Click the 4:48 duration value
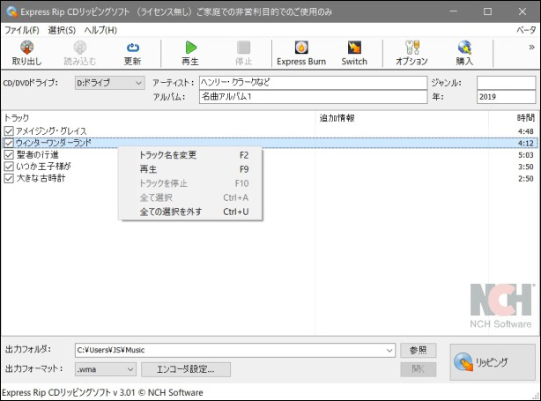The image size is (541, 401). pyautogui.click(x=525, y=131)
